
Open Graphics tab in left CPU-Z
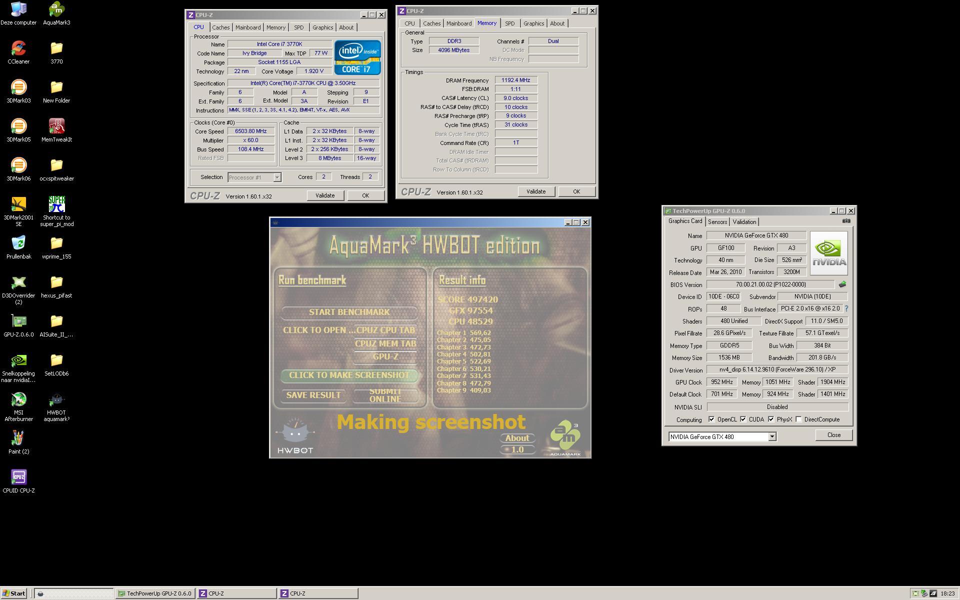tap(322, 27)
